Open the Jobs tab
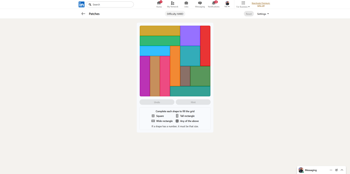This screenshot has height=174, width=350. [x=186, y=4]
